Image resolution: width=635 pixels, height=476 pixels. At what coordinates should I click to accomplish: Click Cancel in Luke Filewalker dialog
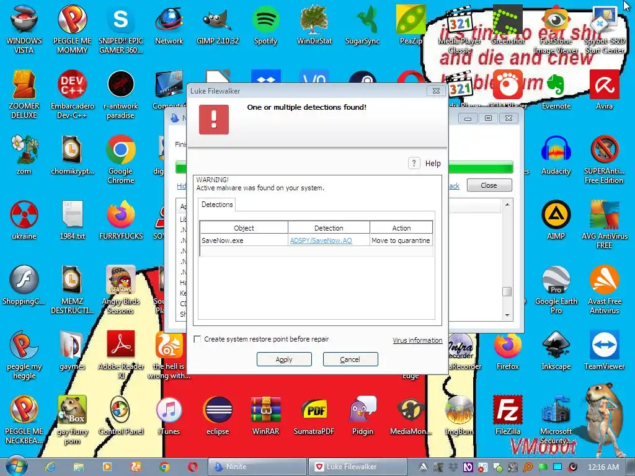click(350, 359)
